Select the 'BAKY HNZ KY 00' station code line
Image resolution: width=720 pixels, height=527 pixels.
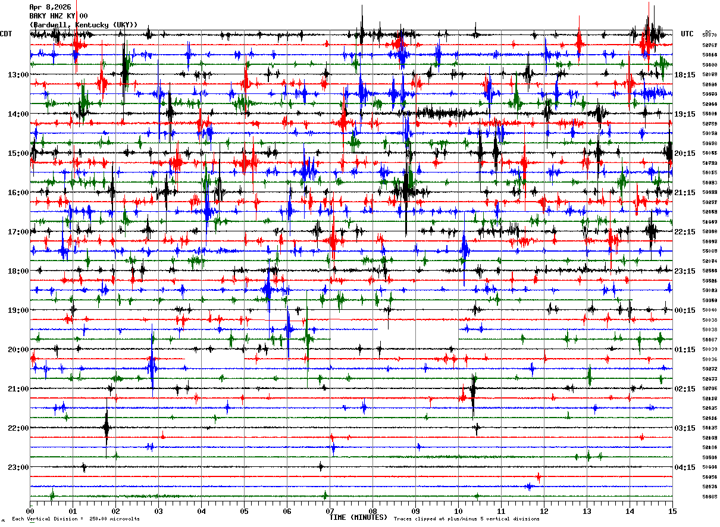(x=58, y=16)
